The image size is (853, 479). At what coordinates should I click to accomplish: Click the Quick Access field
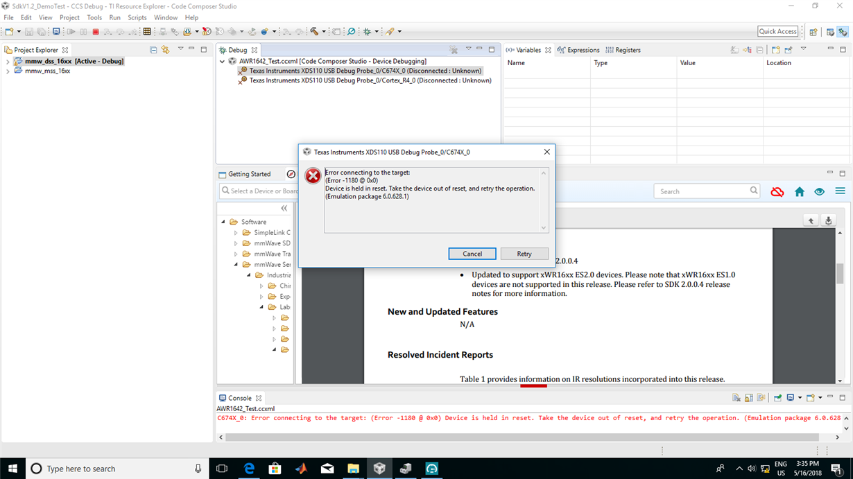pos(777,31)
